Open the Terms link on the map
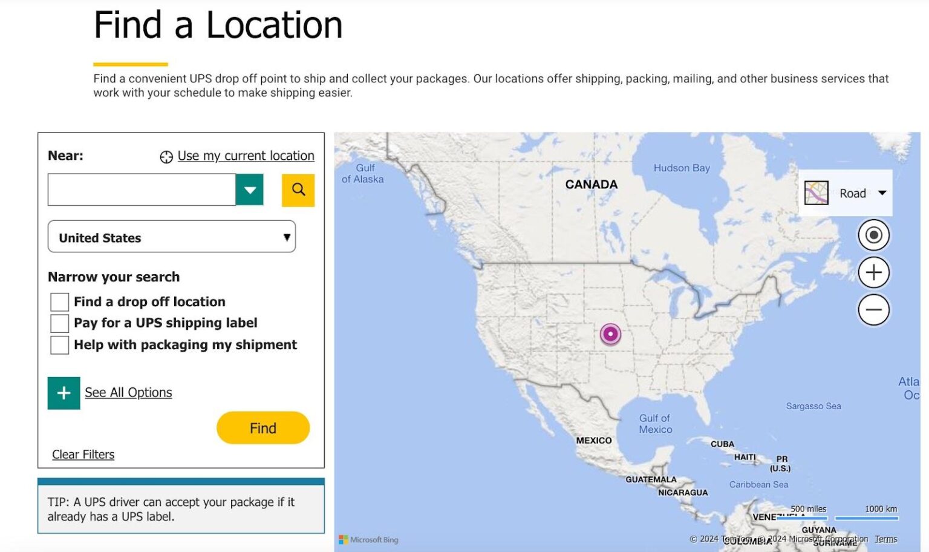This screenshot has height=552, width=929. pos(886,539)
